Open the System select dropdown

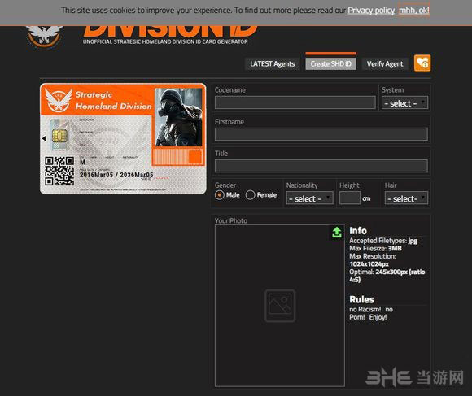click(x=404, y=103)
